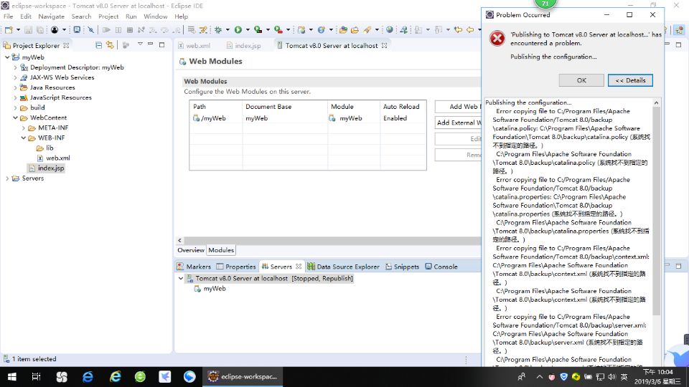Open the Console view tab
The width and height of the screenshot is (689, 387).
pyautogui.click(x=441, y=267)
